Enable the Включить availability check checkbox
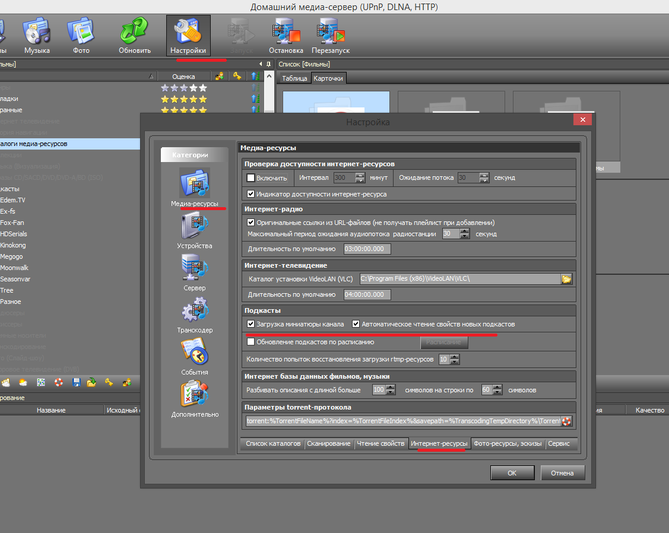Image resolution: width=669 pixels, height=533 pixels. (x=251, y=177)
